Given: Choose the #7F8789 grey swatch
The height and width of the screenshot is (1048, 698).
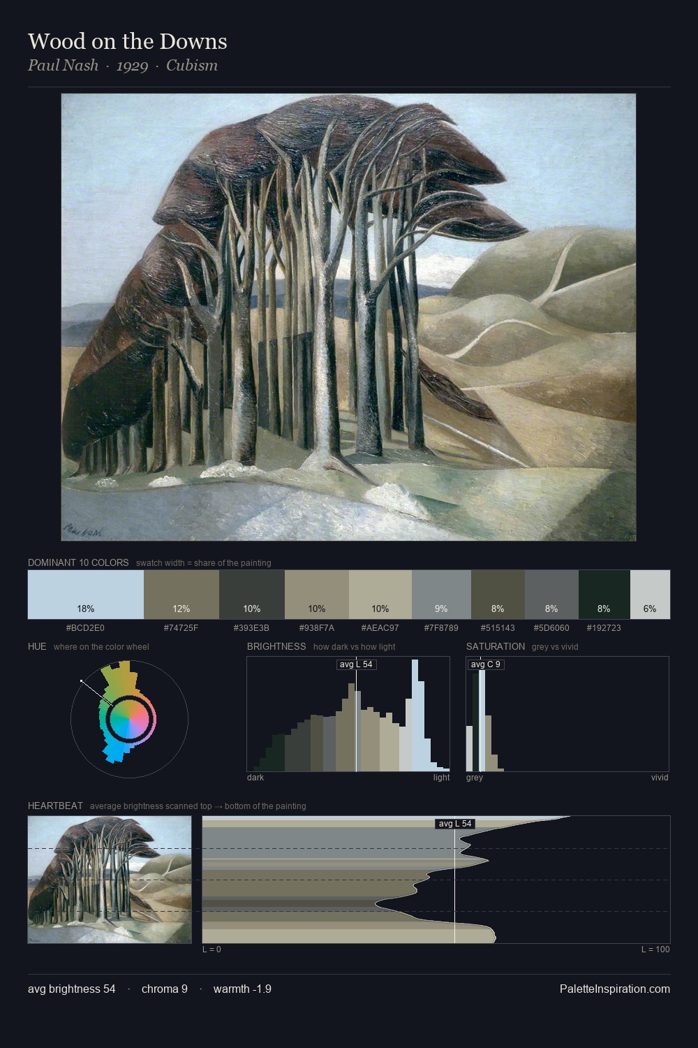Looking at the screenshot, I should pos(441,595).
